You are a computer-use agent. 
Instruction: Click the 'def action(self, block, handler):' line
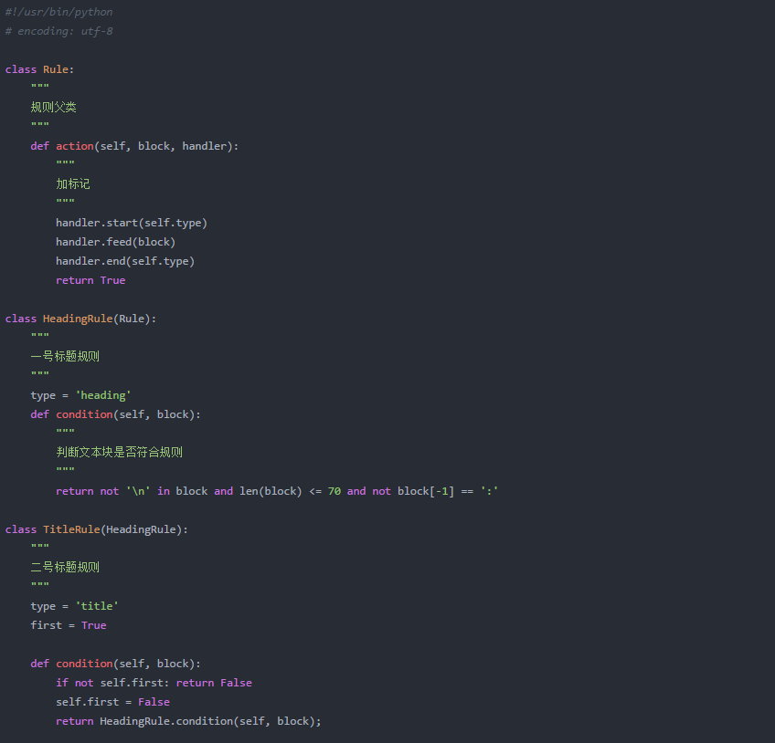pos(134,146)
